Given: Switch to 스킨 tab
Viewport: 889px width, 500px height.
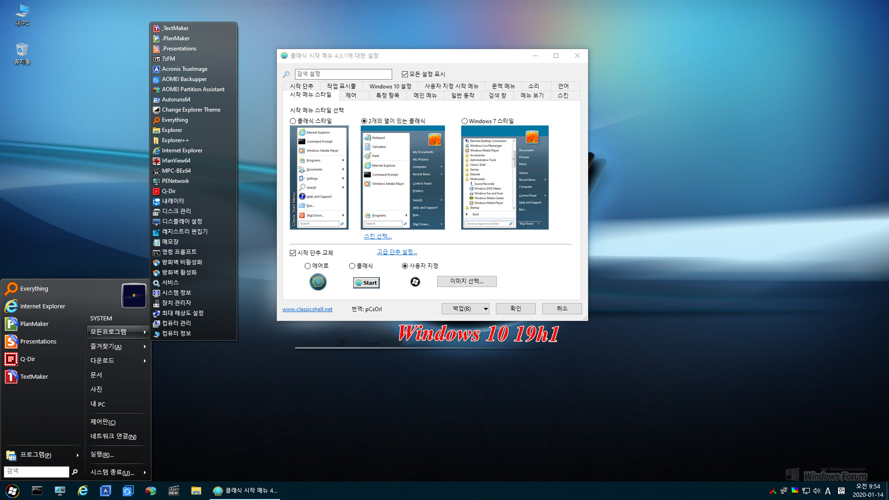Looking at the screenshot, I should (x=563, y=95).
